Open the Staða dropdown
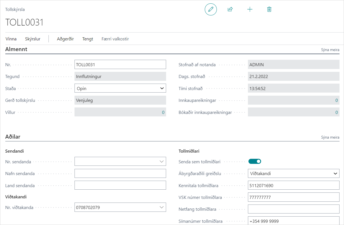Screen dimensions: 344x225 point(162,88)
